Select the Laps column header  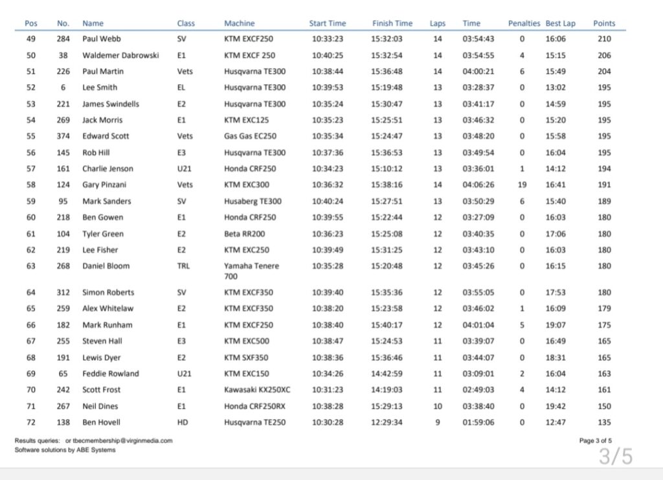tap(438, 23)
